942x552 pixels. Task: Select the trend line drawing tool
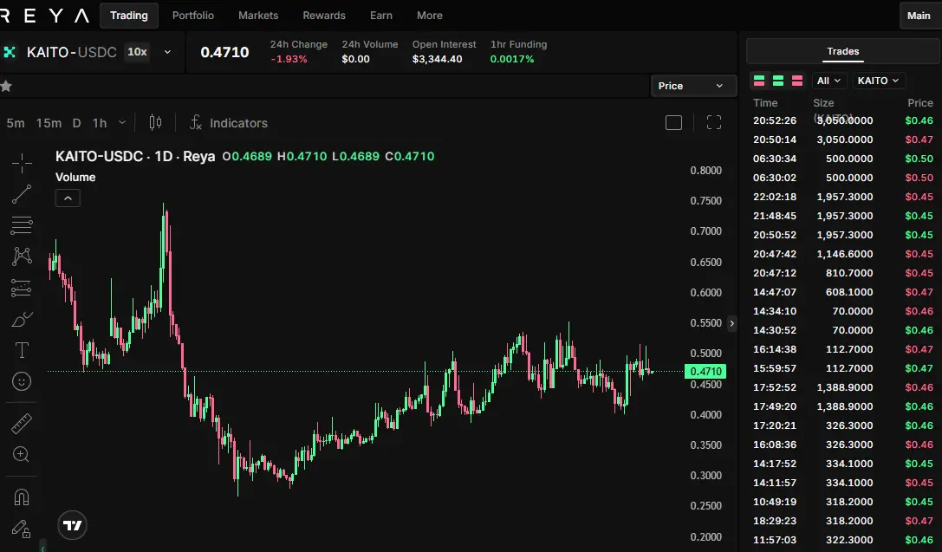pos(22,194)
